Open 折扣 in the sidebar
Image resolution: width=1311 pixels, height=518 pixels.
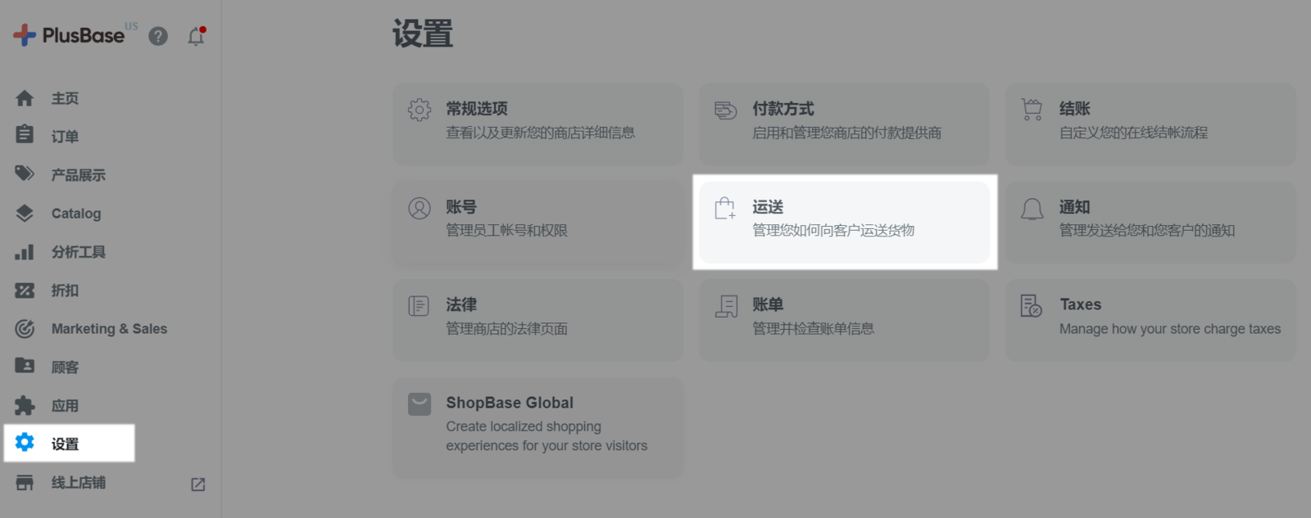[66, 291]
